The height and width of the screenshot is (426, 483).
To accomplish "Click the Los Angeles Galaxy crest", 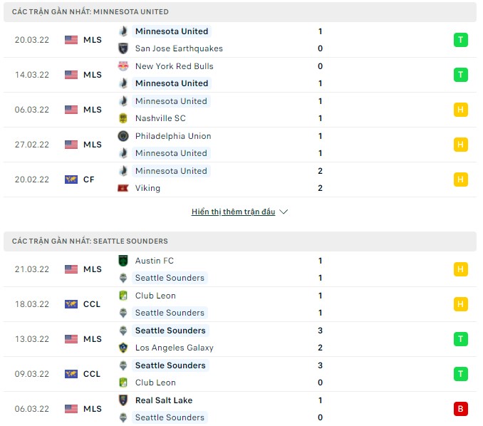I will [x=123, y=348].
